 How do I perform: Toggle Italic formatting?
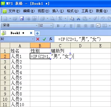click(64, 26)
